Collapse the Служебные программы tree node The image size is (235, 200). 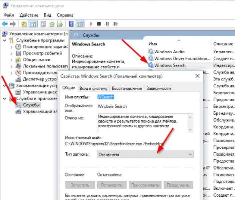5,40
